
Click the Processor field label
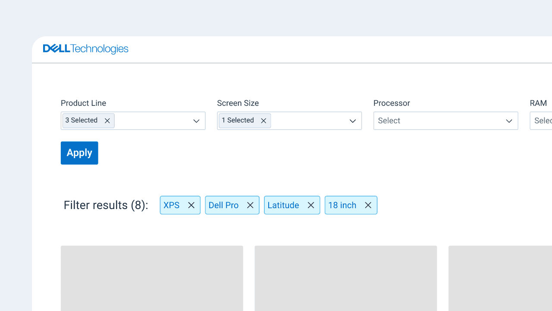click(392, 103)
